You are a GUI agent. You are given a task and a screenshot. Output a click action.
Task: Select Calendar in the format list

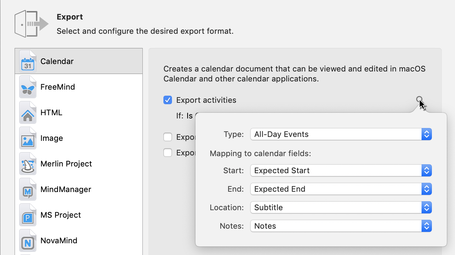[57, 61]
